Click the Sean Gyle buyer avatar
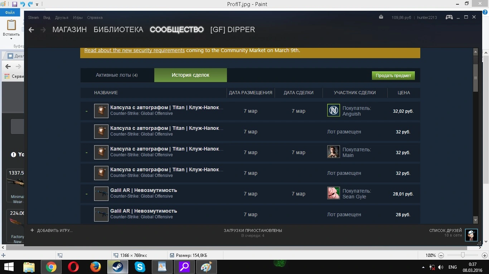 click(334, 193)
